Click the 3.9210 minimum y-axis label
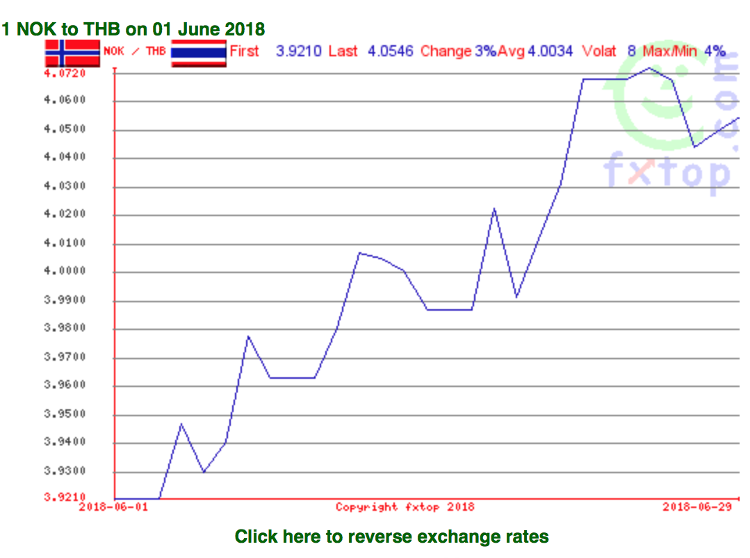Screen dimensions: 750x558 click(x=65, y=498)
